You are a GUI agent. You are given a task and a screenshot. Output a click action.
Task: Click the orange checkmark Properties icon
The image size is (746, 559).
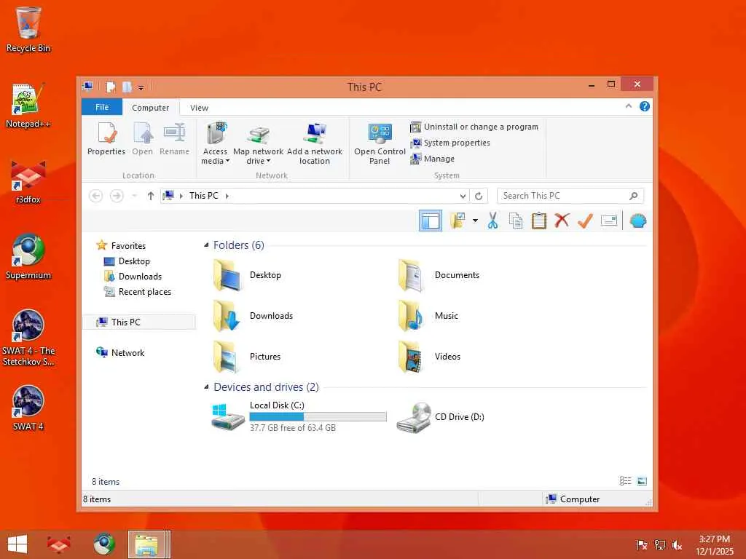pyautogui.click(x=585, y=221)
